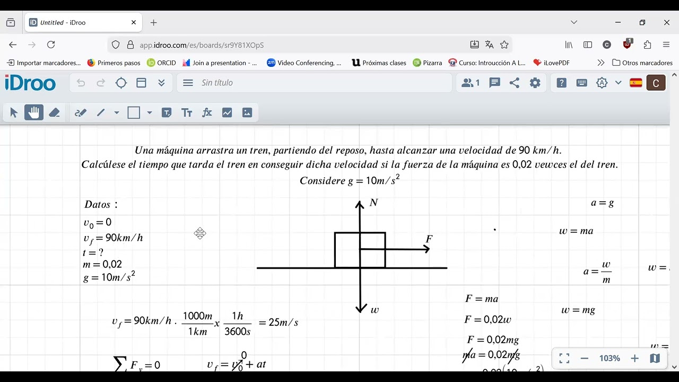Expand the double-chevron toolbar menu

pos(161,83)
